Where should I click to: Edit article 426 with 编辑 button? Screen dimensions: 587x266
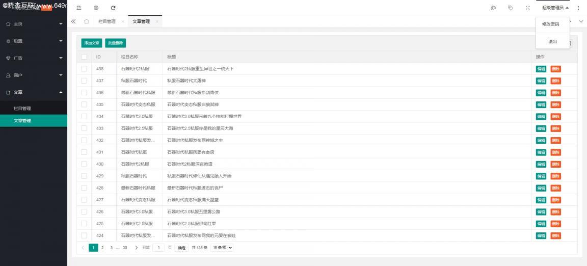click(541, 211)
